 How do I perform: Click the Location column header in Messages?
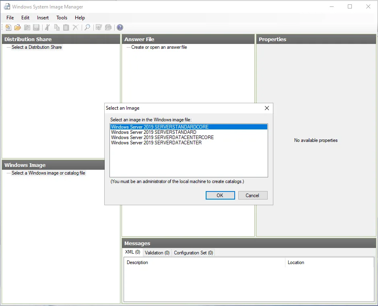(330, 262)
